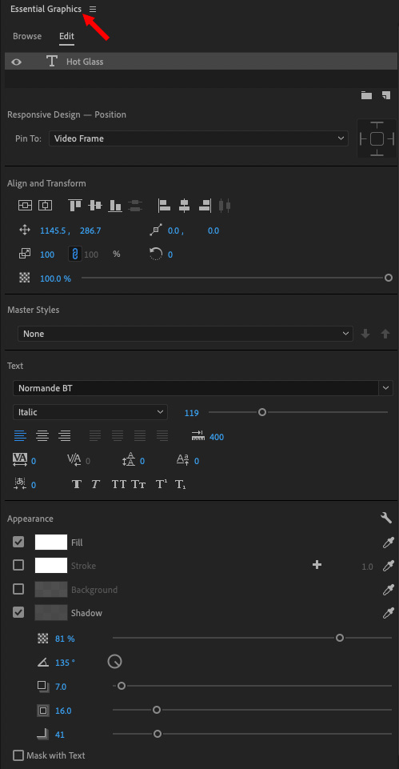Viewport: 399px width, 769px height.
Task: Click the New Layer icon
Action: [x=385, y=96]
